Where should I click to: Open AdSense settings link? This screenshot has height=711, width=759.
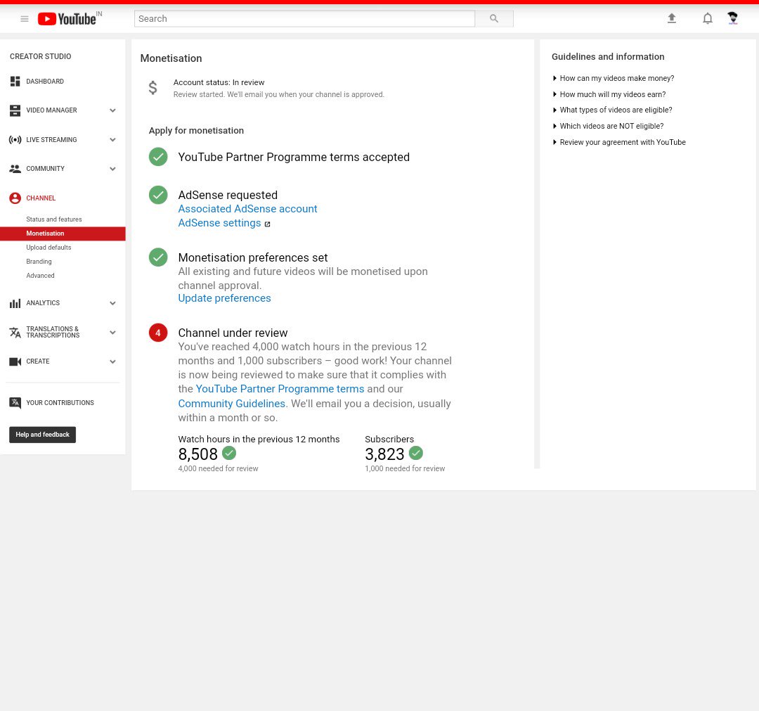(219, 223)
